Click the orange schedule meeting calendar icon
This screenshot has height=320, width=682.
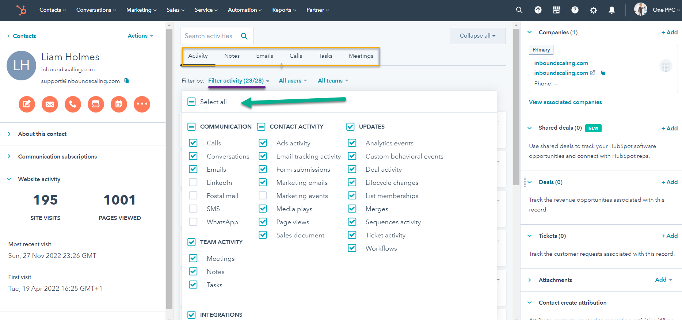tap(119, 104)
